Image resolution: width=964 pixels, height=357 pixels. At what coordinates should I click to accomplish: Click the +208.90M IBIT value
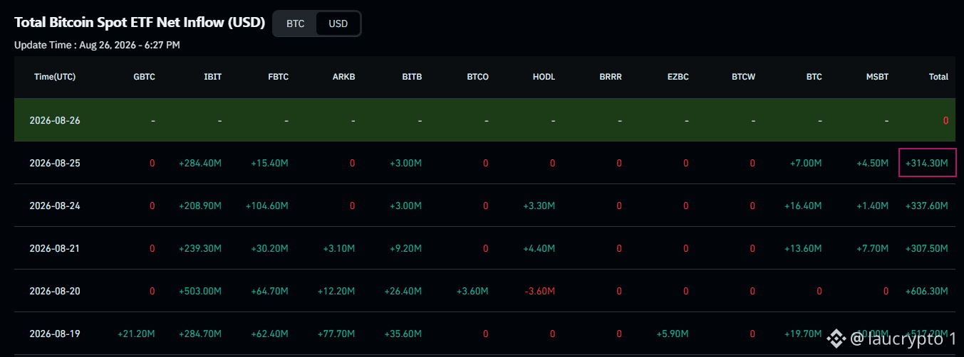[x=200, y=206]
